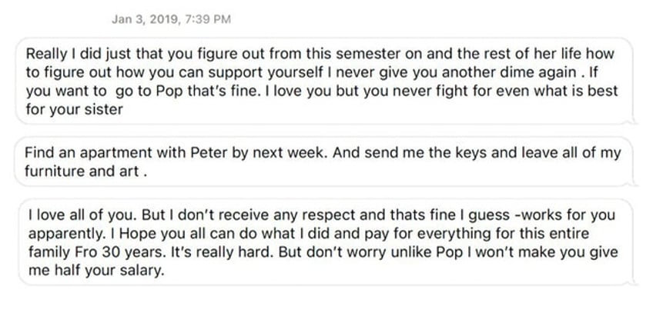This screenshot has width=653, height=326.
Task: Click the third bubble's tail near "me half your salary"
Action: (x=631, y=282)
